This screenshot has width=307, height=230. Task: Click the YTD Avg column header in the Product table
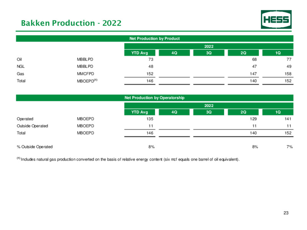(x=140, y=53)
